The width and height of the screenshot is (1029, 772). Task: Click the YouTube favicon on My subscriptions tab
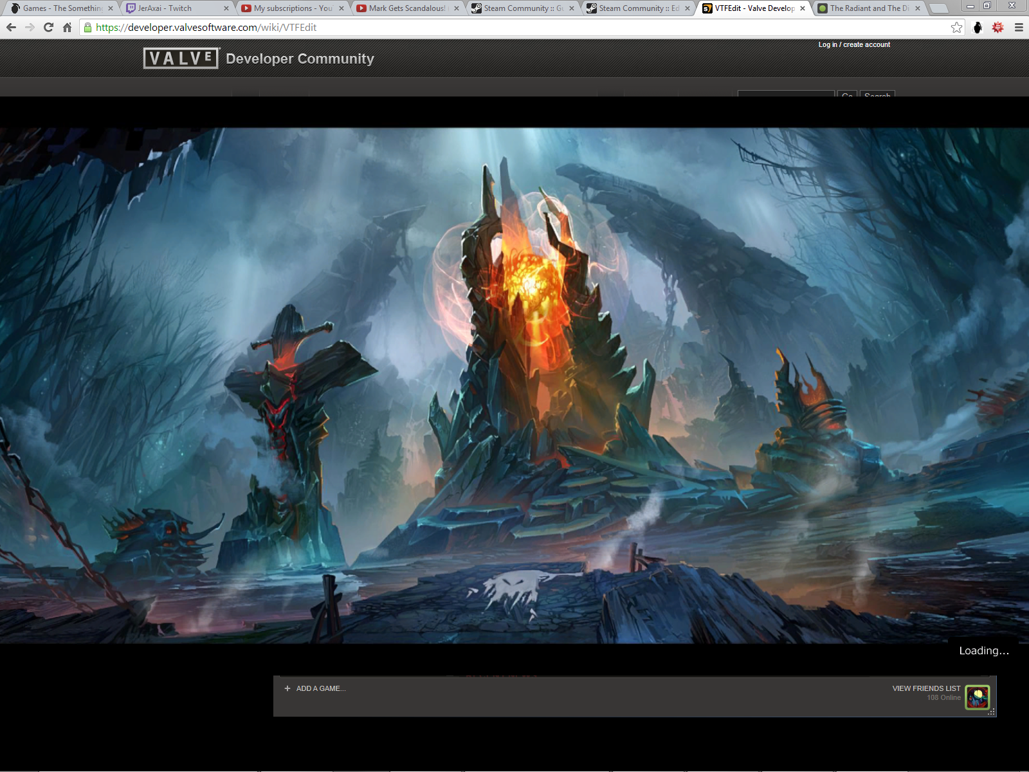click(246, 8)
